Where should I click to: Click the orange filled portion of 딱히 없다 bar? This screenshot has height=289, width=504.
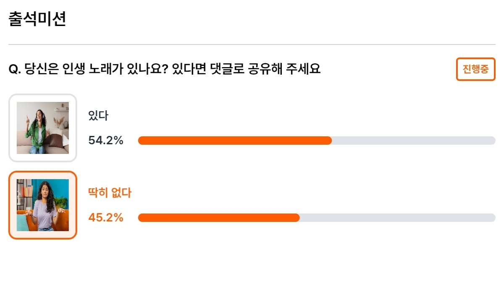219,218
